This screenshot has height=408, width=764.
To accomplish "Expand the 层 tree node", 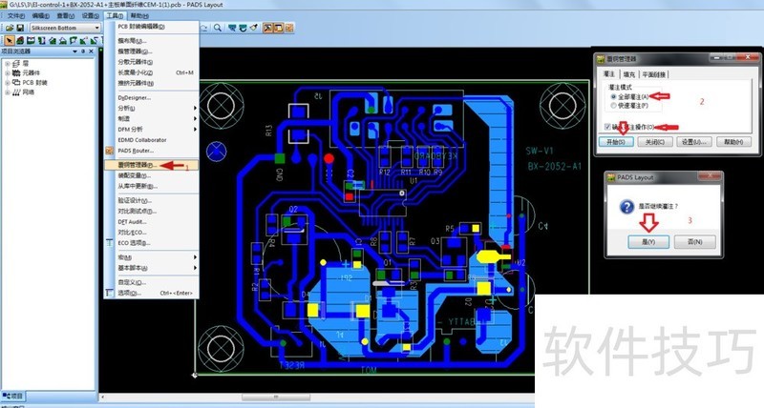I will [8, 63].
